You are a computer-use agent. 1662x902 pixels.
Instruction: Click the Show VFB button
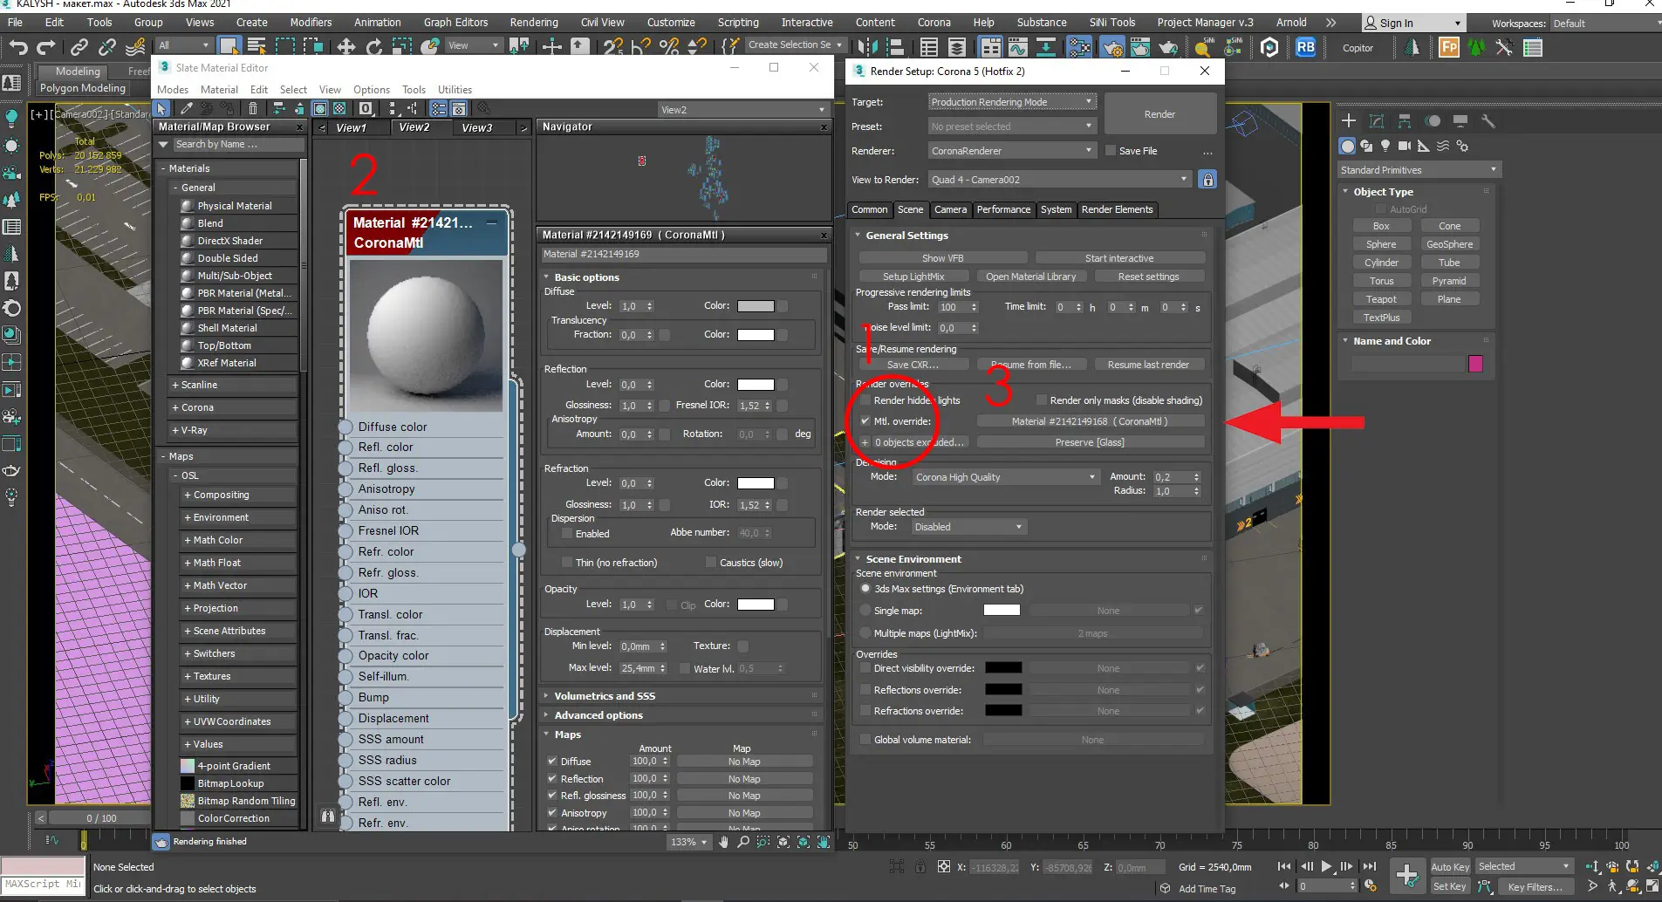pyautogui.click(x=942, y=258)
